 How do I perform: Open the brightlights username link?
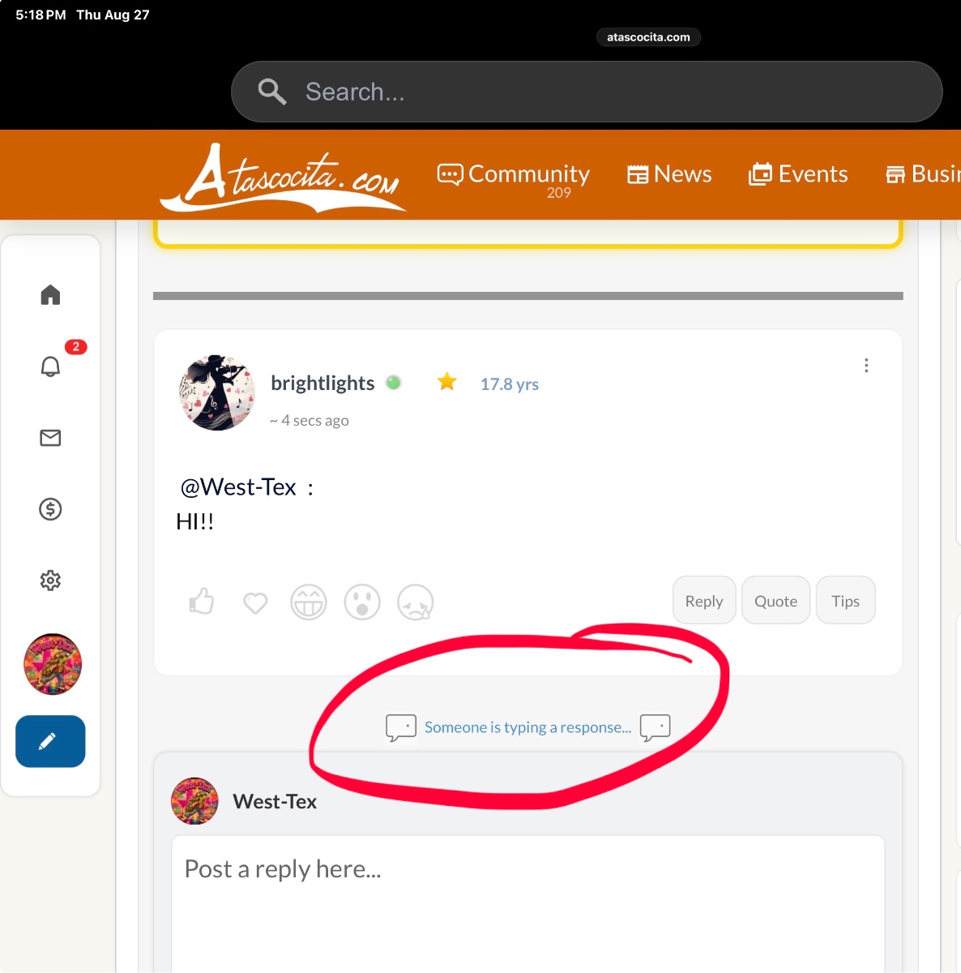click(x=322, y=384)
